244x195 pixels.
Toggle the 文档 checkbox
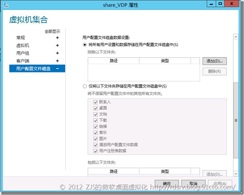pyautogui.click(x=95, y=114)
